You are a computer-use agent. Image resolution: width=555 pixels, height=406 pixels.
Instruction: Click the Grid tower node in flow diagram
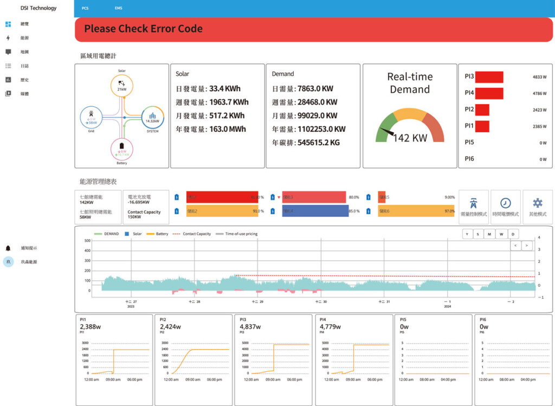(91, 117)
